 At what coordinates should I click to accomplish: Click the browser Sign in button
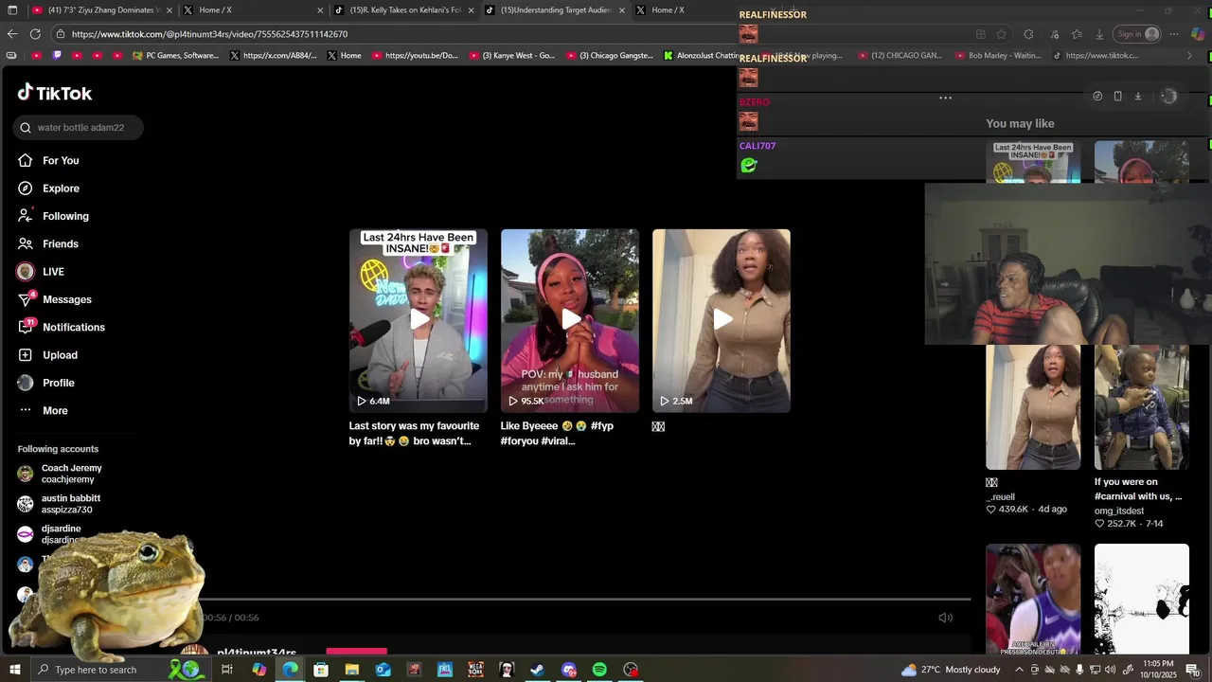1137,34
